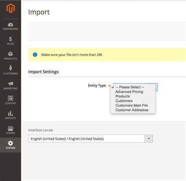
Task: Open the Products sidebar menu
Action: [11, 56]
